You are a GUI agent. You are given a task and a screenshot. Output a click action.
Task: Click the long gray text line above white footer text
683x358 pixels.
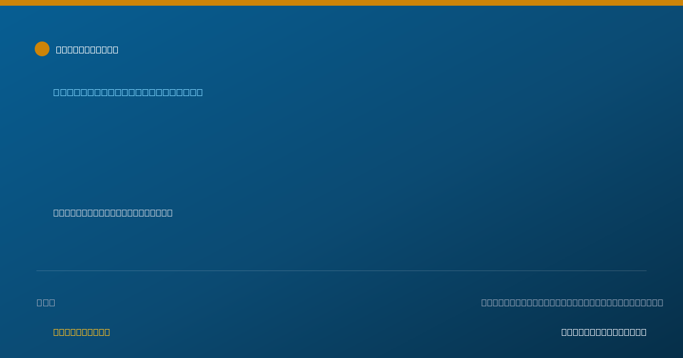(572, 302)
